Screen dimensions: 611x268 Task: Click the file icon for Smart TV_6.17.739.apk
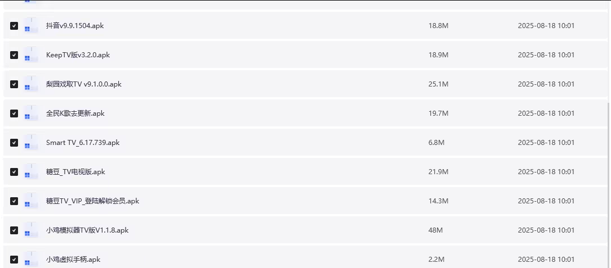click(30, 143)
